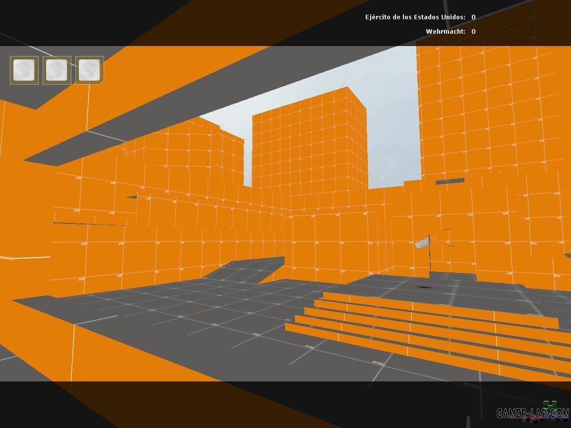571x428 pixels.
Task: Click the third capture point icon
Action: pyautogui.click(x=89, y=70)
